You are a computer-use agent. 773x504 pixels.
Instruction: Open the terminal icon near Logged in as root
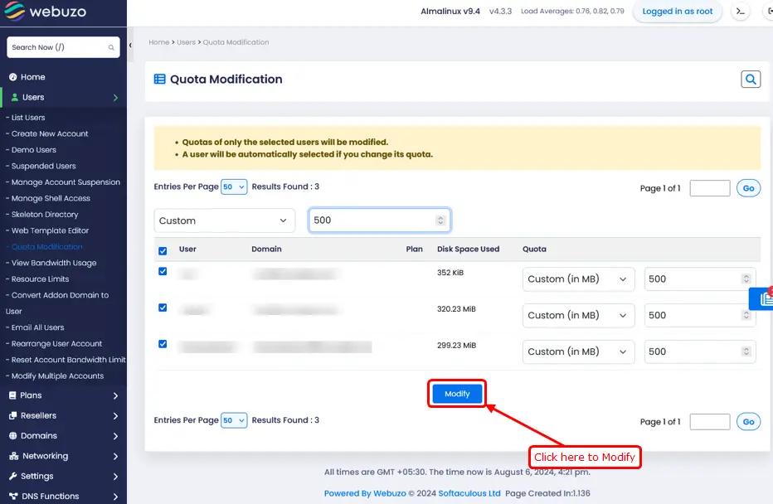(740, 12)
